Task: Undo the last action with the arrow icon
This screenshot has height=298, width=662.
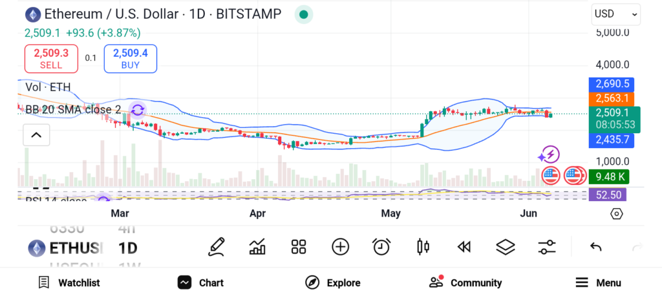Action: [596, 247]
